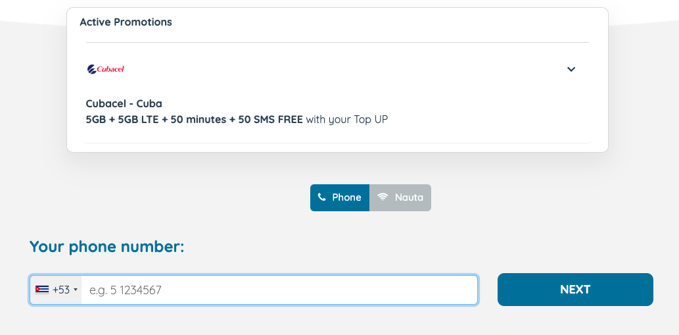Click the Nauta wifi icon
Screen dimensions: 679x335
pyautogui.click(x=383, y=197)
